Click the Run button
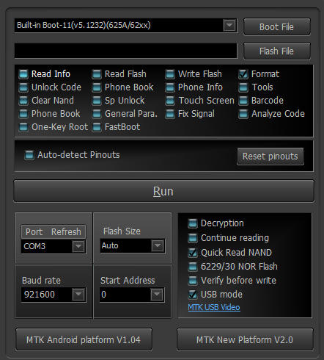324x360 pixels. click(x=163, y=191)
